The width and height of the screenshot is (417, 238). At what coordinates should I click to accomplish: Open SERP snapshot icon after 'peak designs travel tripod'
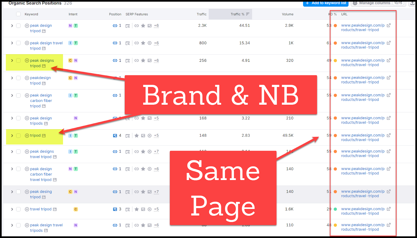pyautogui.click(x=55, y=157)
